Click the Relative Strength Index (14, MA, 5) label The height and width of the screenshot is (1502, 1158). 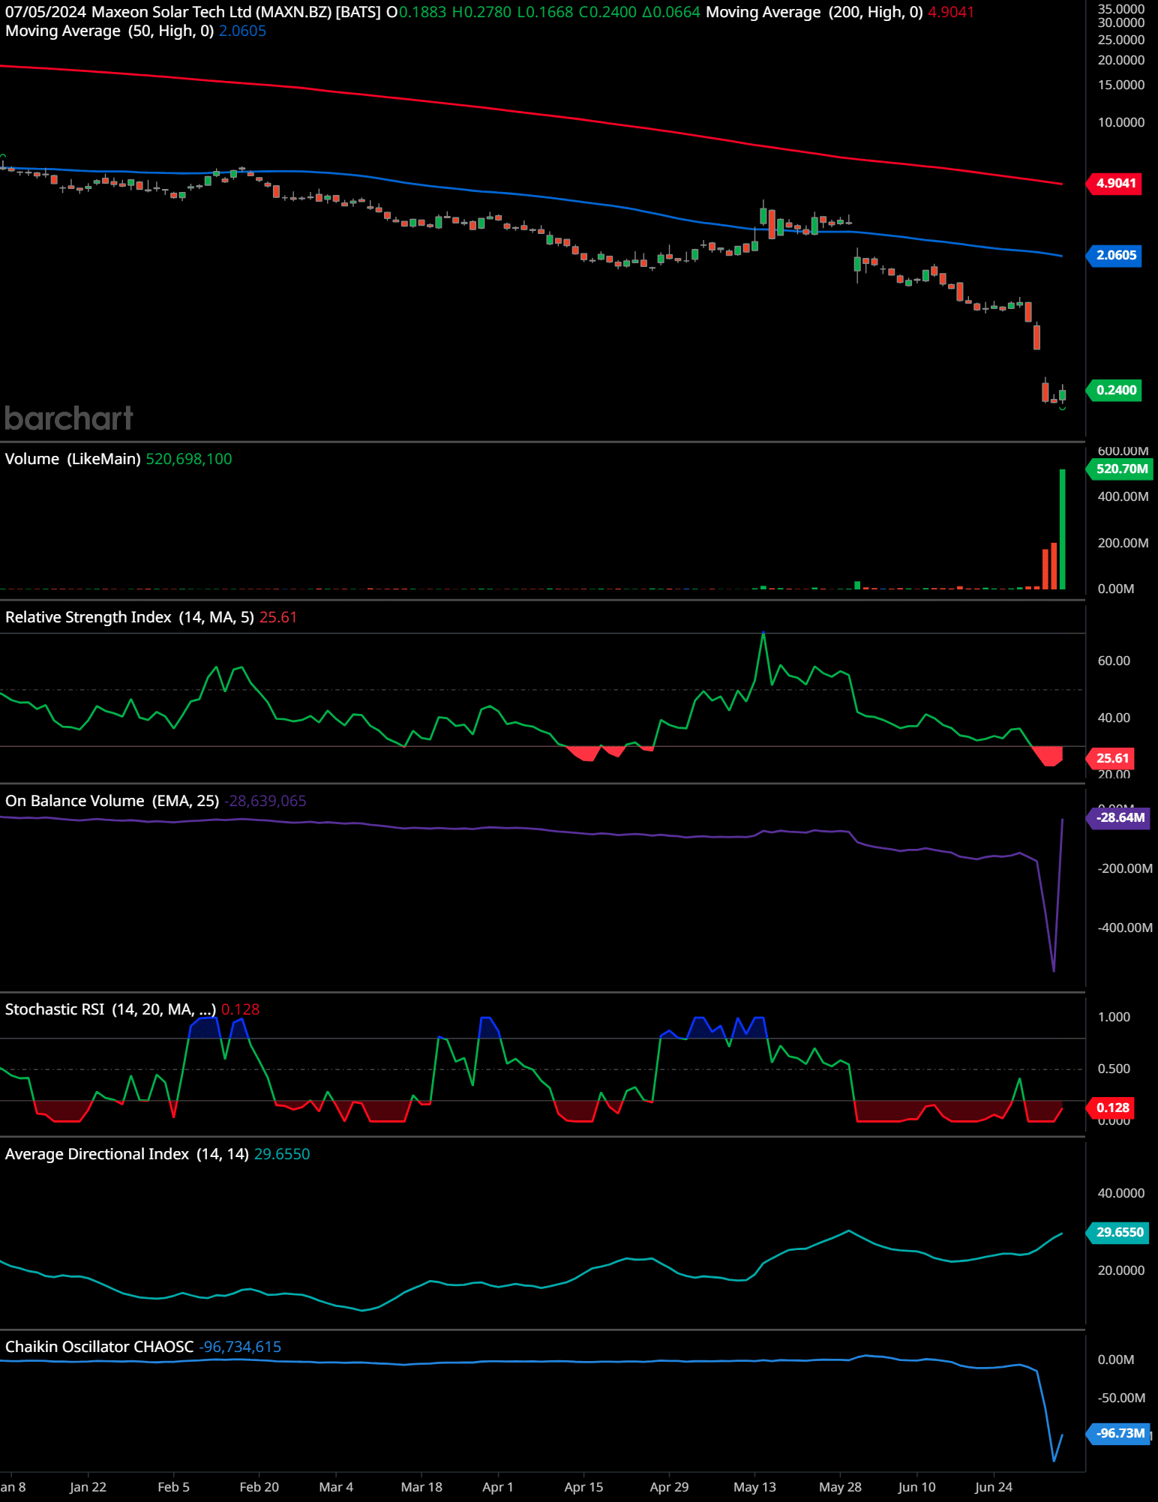[130, 617]
